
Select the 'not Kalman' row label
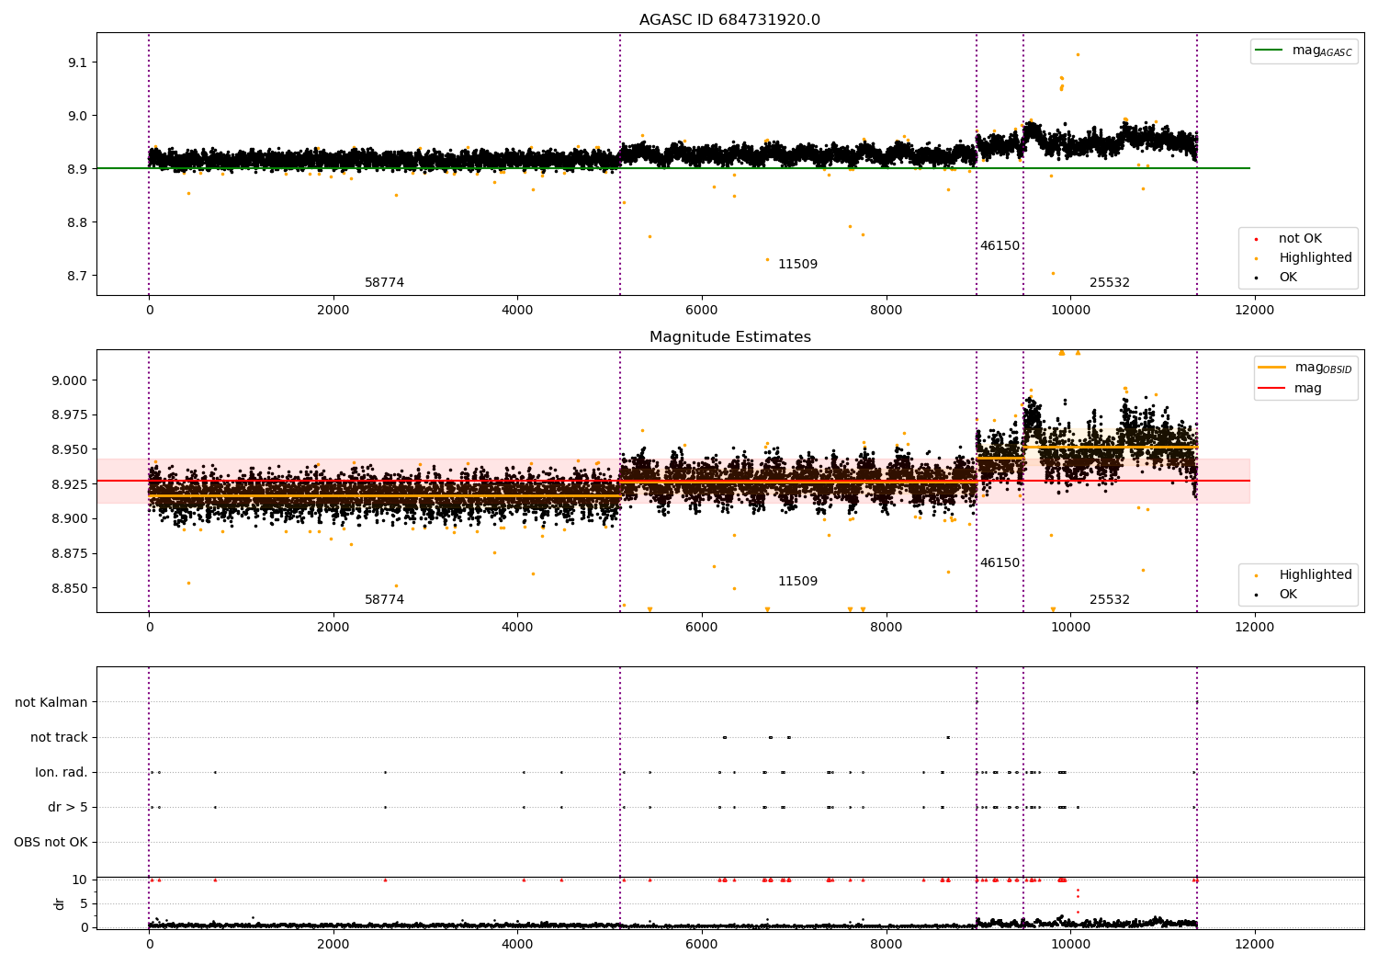point(51,703)
